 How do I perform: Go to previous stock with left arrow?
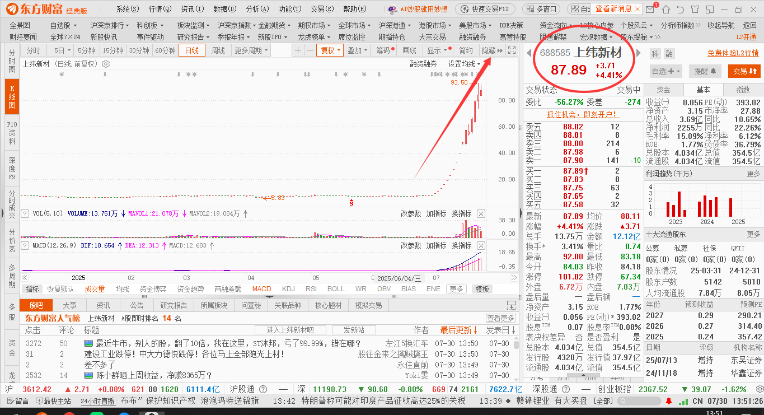click(x=529, y=53)
